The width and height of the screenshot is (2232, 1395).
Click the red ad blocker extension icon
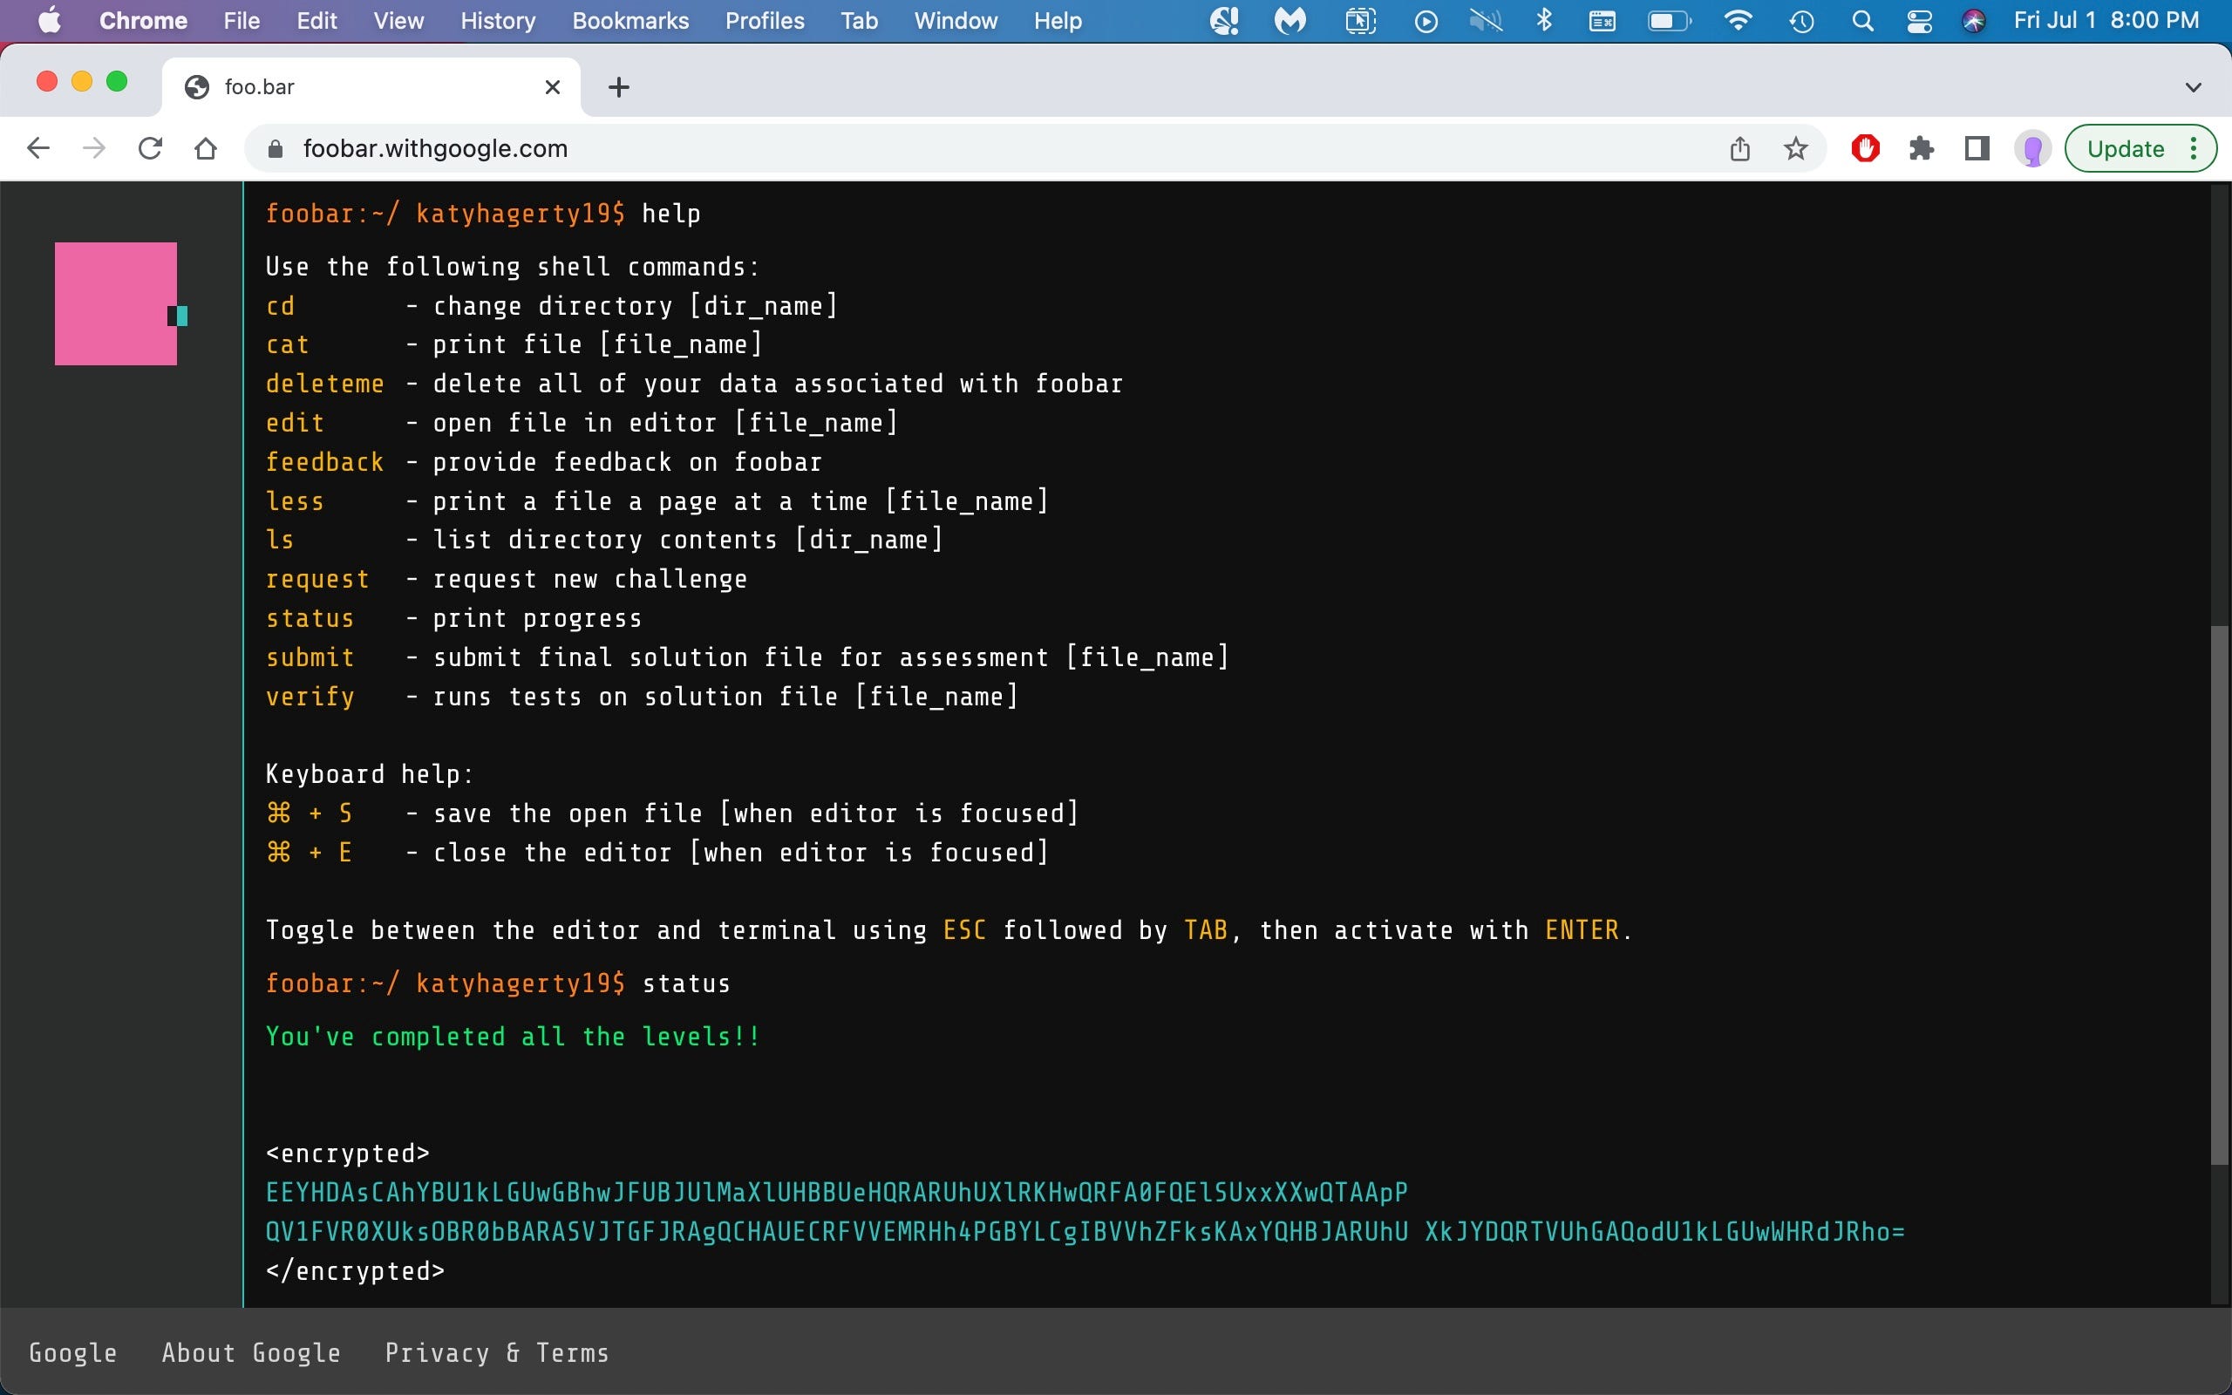coord(1865,148)
